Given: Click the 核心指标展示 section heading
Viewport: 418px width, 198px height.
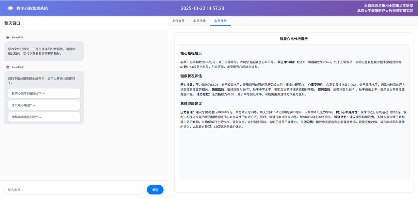Looking at the screenshot, I should pos(191,53).
